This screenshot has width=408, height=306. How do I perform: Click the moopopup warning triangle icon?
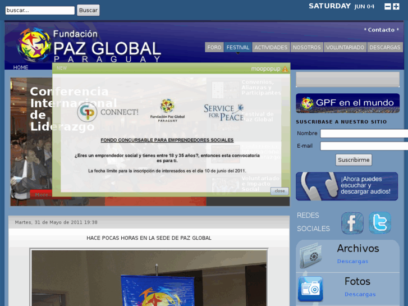(x=285, y=68)
